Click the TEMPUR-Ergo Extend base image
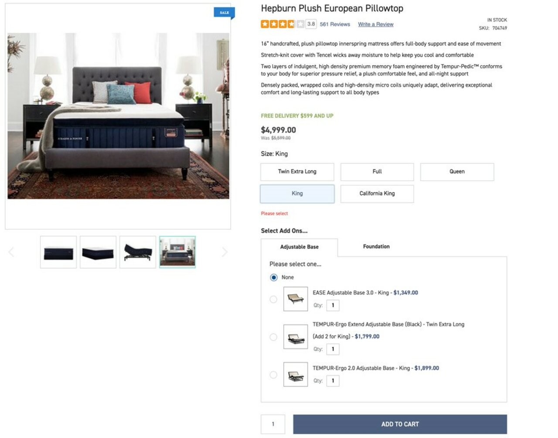The image size is (558, 438). pyautogui.click(x=296, y=337)
